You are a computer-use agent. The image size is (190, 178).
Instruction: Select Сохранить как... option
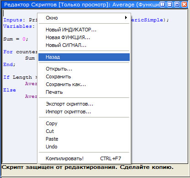pos(84,84)
